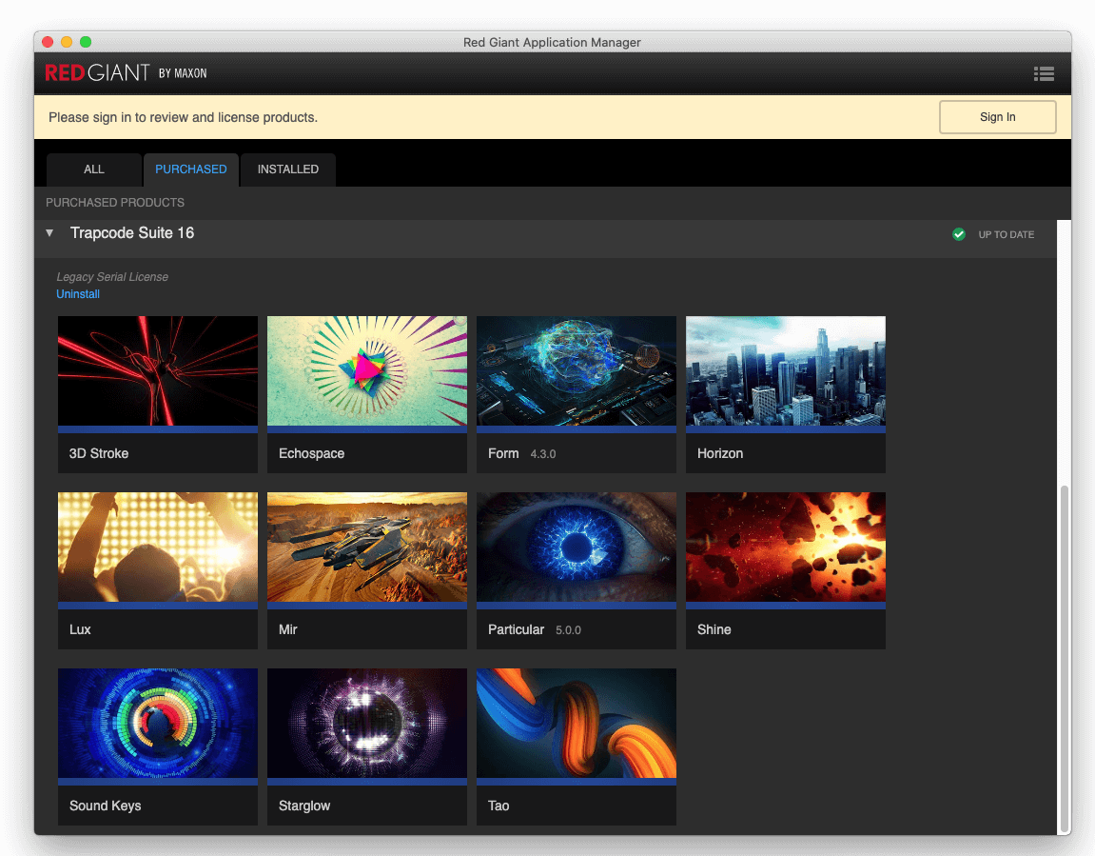Click the green up-to-date checkmark icon
The image size is (1095, 856).
pyautogui.click(x=959, y=234)
